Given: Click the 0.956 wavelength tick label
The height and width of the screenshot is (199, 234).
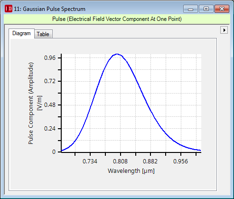Looking at the screenshot, I should 180,161.
